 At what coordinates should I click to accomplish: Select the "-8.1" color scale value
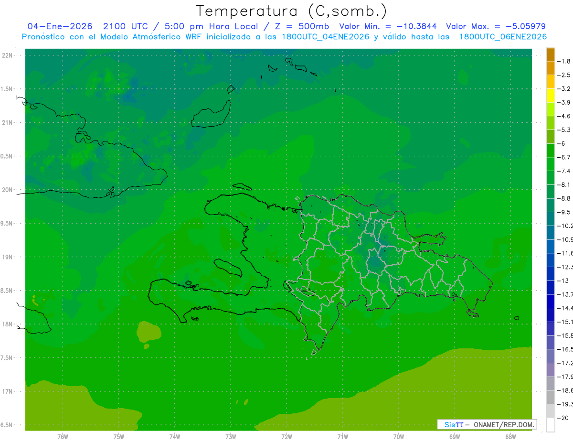[x=564, y=184]
